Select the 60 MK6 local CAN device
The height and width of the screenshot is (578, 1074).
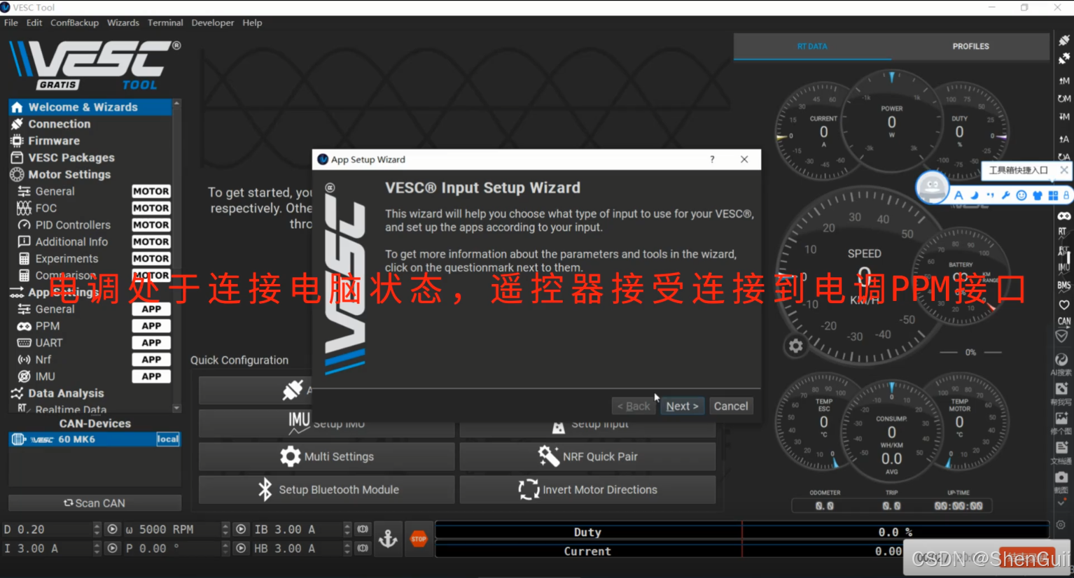[x=95, y=439]
